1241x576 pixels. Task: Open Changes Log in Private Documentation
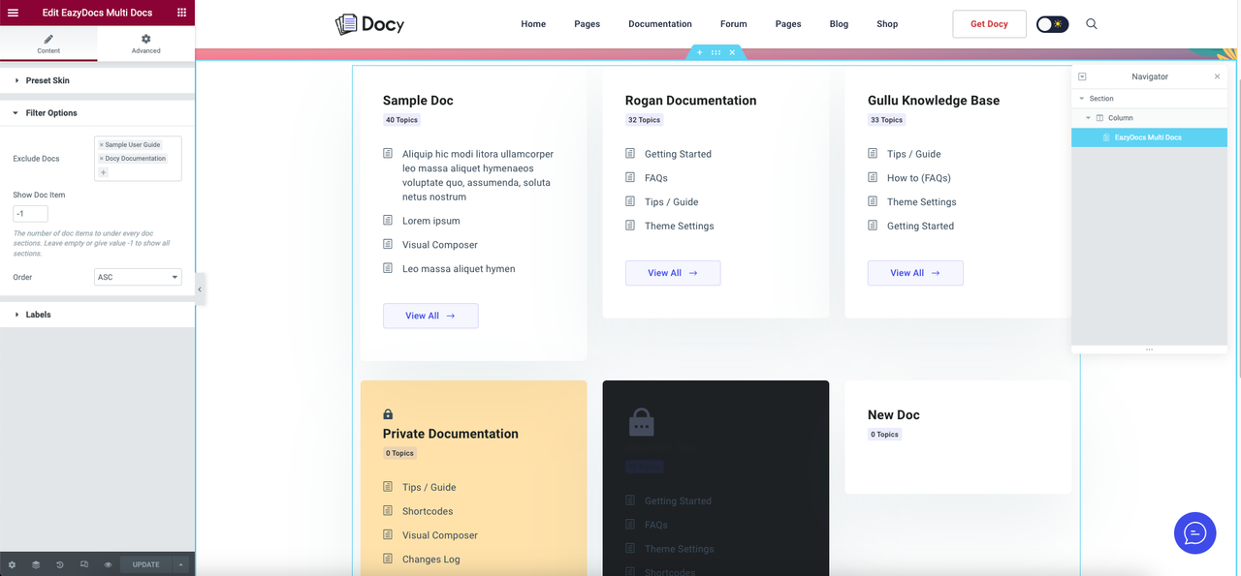tap(431, 560)
